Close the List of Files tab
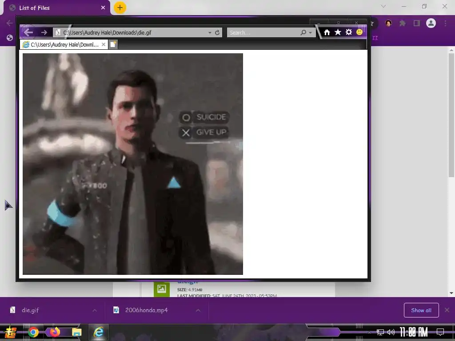The image size is (455, 341). point(103,8)
